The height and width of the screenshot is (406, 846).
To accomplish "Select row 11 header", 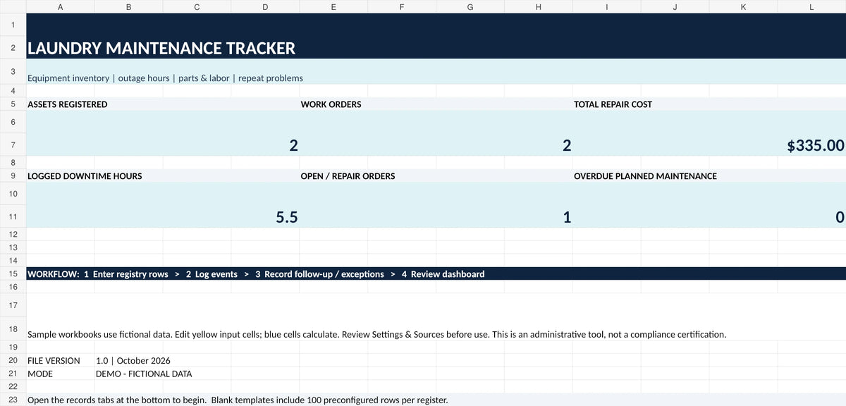I will click(13, 218).
